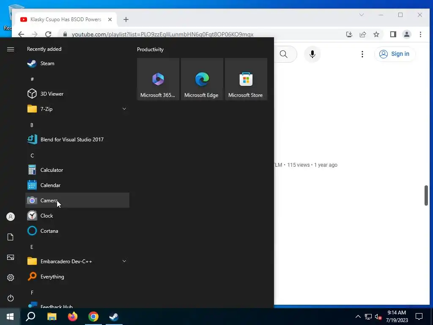Expand the Start menu hamburger navigation

click(11, 49)
